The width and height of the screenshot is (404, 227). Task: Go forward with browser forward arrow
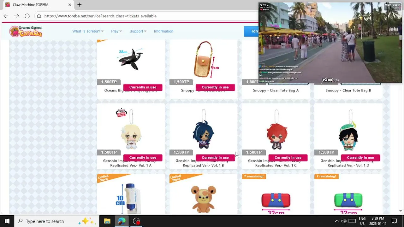[16, 16]
